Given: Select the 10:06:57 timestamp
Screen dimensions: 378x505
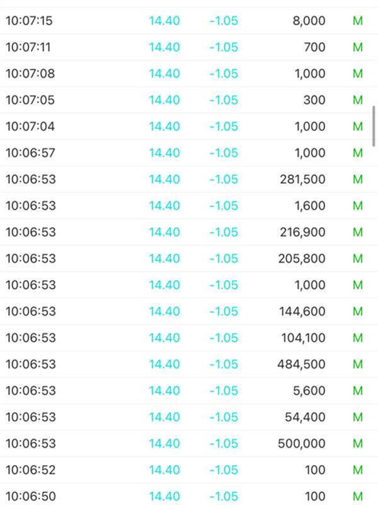Looking at the screenshot, I should click(x=30, y=153).
